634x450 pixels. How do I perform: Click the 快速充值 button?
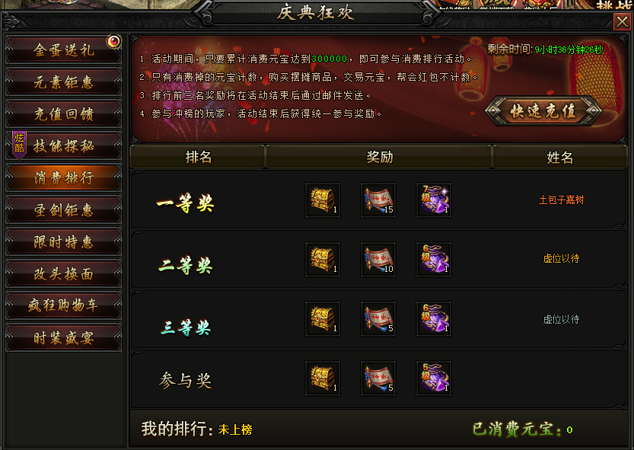[543, 111]
